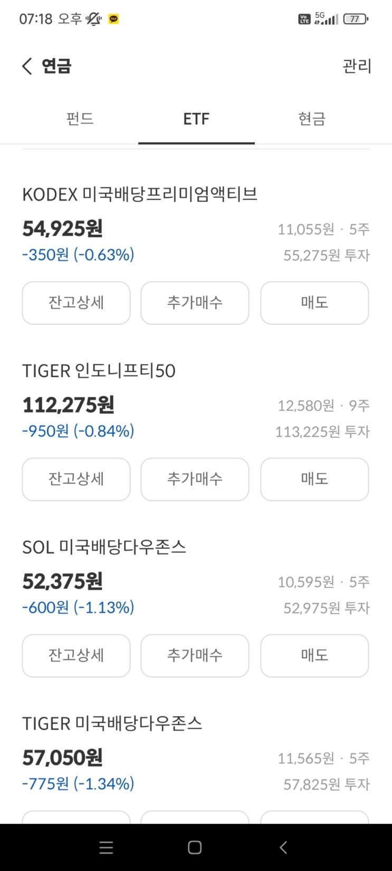Open 잔고상세 for KODEX 미국배당프리미엄액티브
Viewport: 392px width, 871px height.
click(x=76, y=303)
